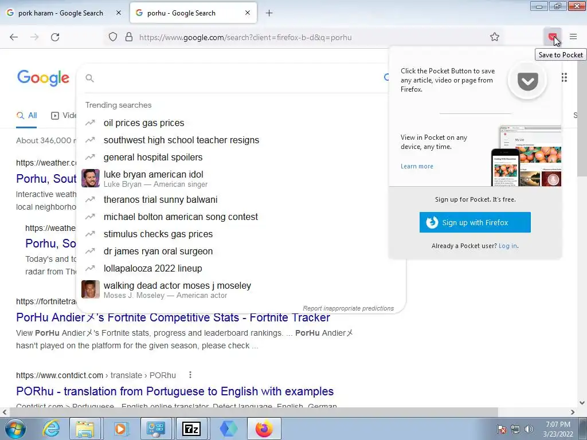Open PorHu Fortnite Competitive Stats result
This screenshot has width=587, height=440.
pyautogui.click(x=173, y=317)
